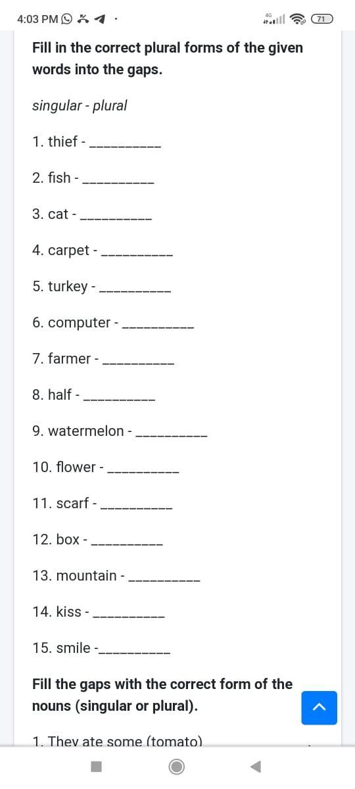
Task: Tap the 4G mobile signal bars icon
Action: [x=275, y=19]
